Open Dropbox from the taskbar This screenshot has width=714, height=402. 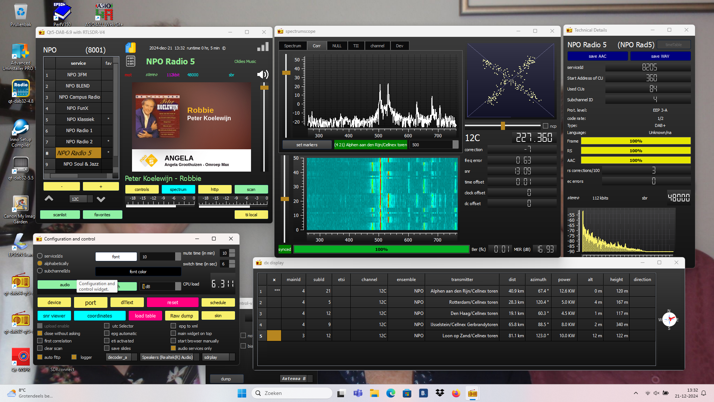click(x=440, y=393)
